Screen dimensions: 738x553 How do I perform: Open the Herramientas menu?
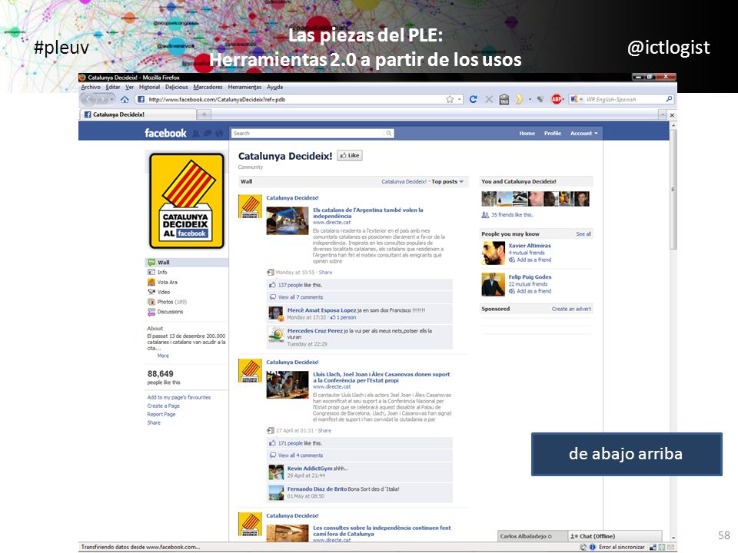click(244, 87)
